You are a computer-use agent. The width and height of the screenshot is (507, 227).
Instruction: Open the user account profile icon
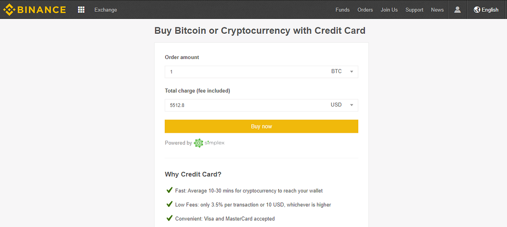click(457, 9)
